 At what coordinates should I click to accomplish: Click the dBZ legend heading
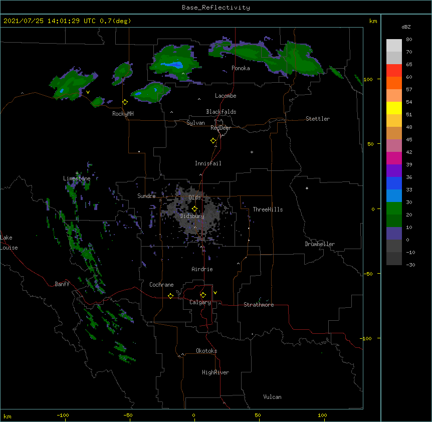coord(406,27)
